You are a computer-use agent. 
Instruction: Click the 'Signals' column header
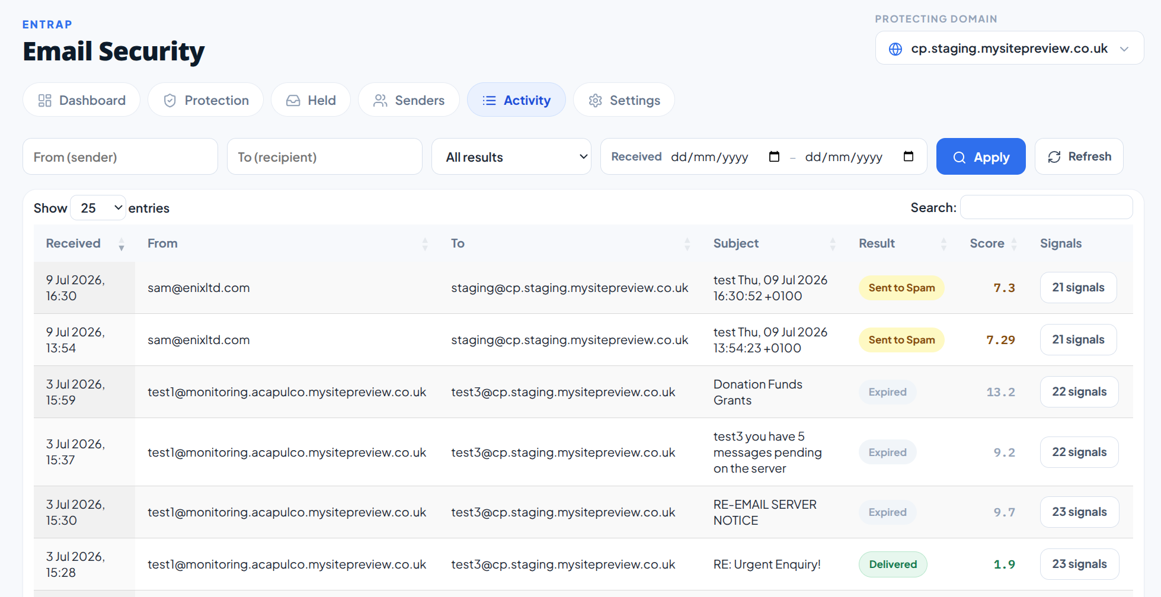click(1060, 243)
